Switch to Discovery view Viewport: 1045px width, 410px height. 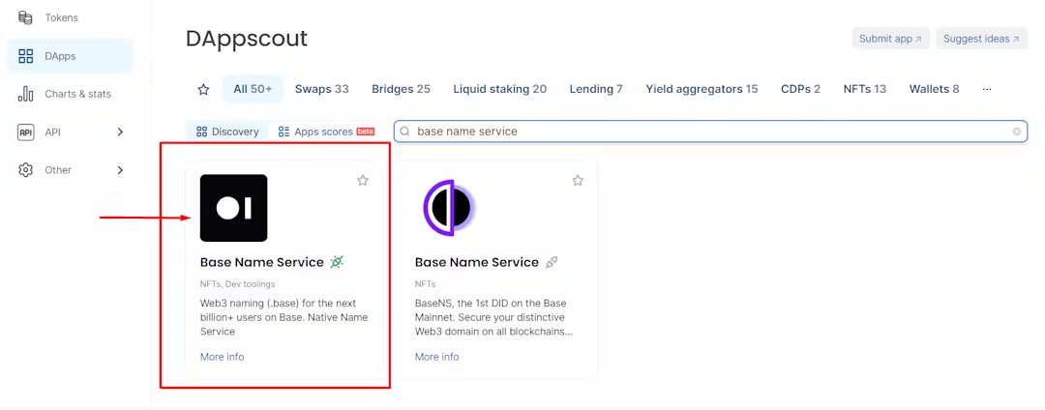227,132
